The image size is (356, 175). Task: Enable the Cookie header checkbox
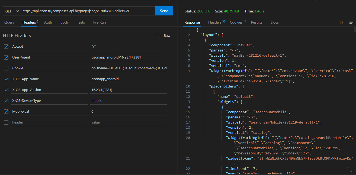[x=6, y=68]
